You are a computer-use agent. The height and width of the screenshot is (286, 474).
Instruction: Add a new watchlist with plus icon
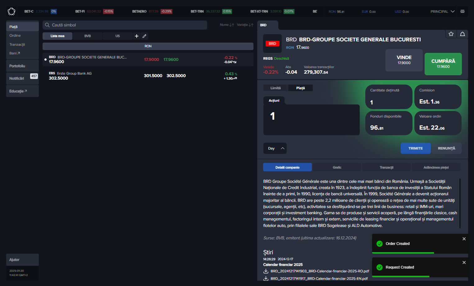point(137,36)
